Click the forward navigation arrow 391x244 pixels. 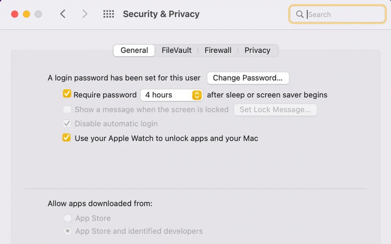click(x=84, y=14)
